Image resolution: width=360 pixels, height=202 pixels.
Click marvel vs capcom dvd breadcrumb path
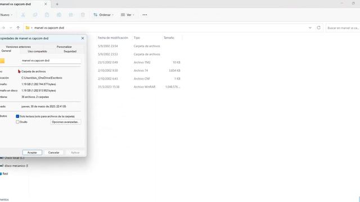pyautogui.click(x=49, y=27)
